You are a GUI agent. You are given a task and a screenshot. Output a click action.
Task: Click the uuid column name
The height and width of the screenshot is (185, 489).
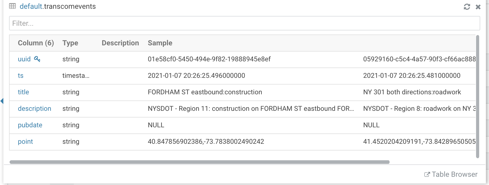click(x=24, y=59)
